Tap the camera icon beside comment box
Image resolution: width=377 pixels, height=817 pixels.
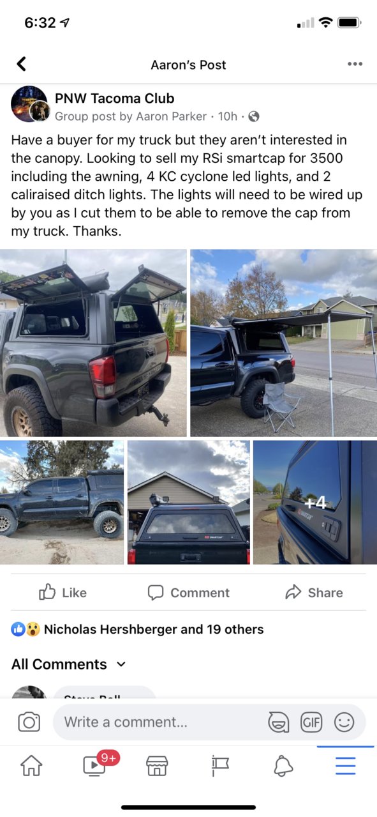point(29,722)
